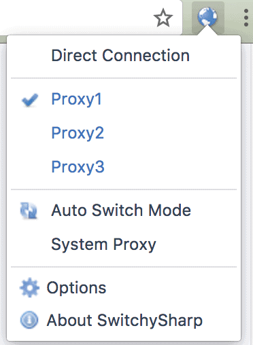Bookmark this page with the star icon
The image size is (253, 345).
click(x=163, y=18)
